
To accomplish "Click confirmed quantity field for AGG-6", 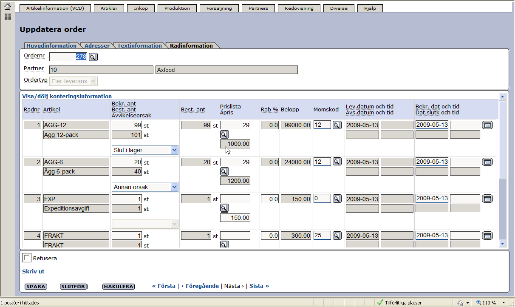I will point(127,162).
